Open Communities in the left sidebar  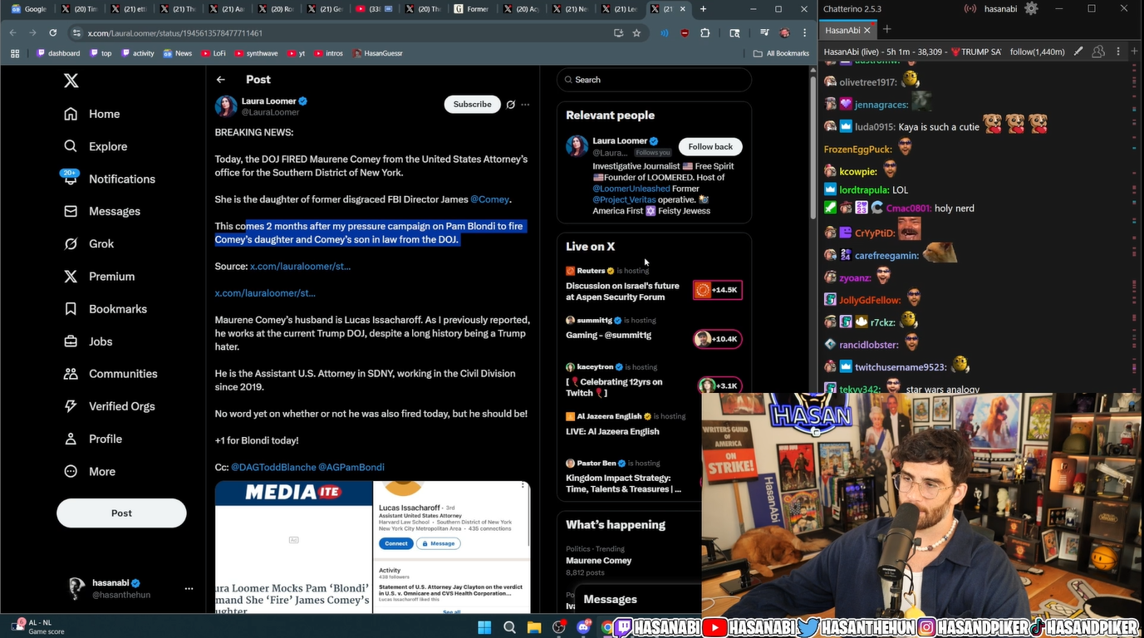[110, 374]
